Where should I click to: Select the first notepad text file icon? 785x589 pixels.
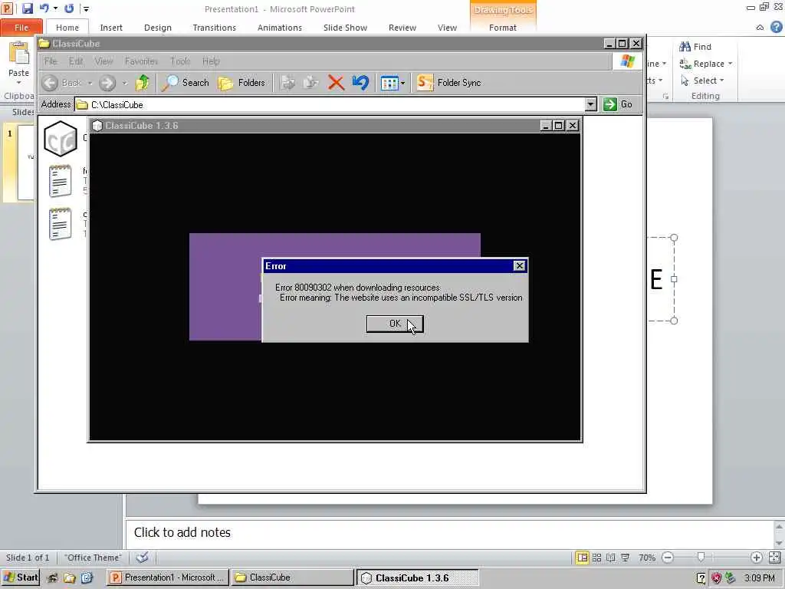click(x=60, y=180)
